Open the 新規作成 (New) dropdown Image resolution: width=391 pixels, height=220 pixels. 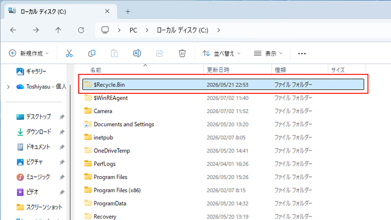pos(29,53)
